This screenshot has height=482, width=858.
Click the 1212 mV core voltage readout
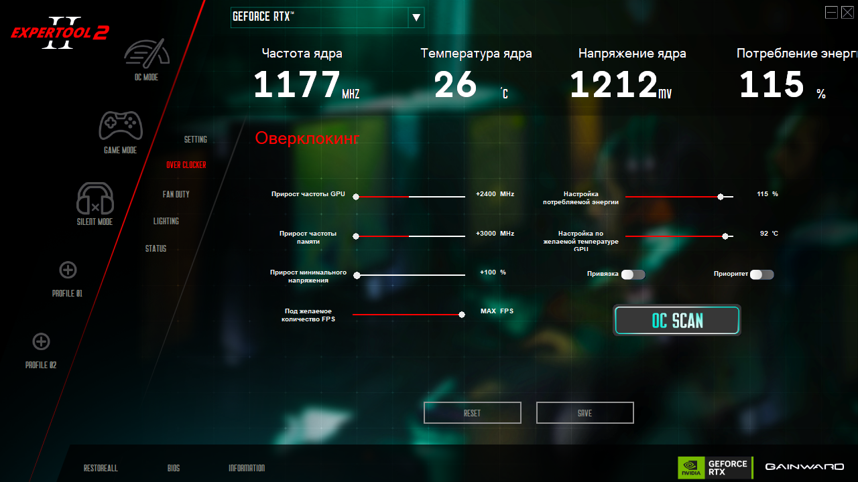click(x=621, y=85)
